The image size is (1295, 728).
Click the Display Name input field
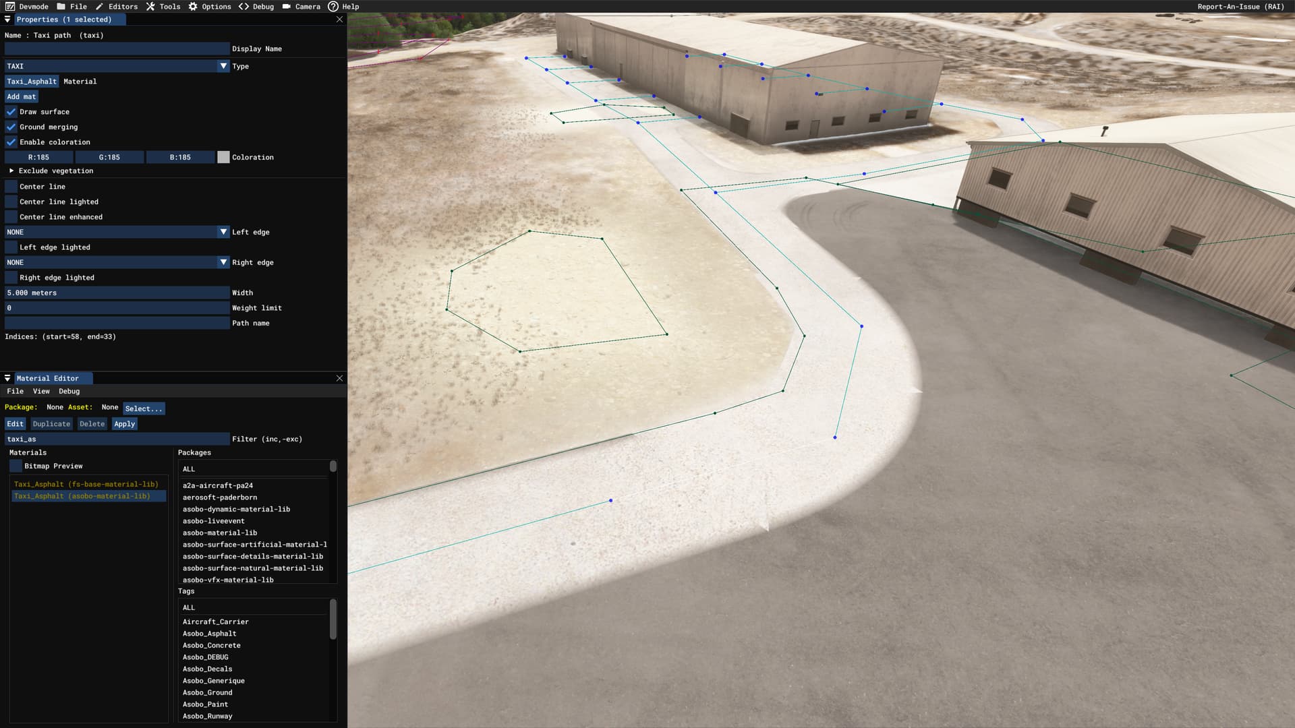click(117, 49)
